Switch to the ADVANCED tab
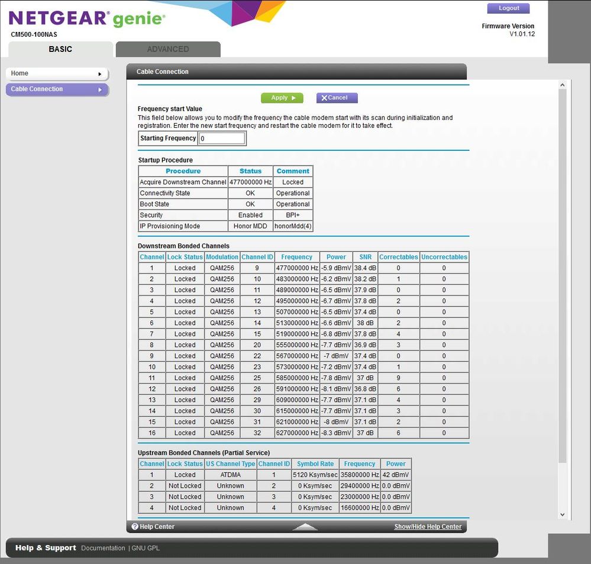Viewport: 591px width, 564px height. [x=168, y=49]
